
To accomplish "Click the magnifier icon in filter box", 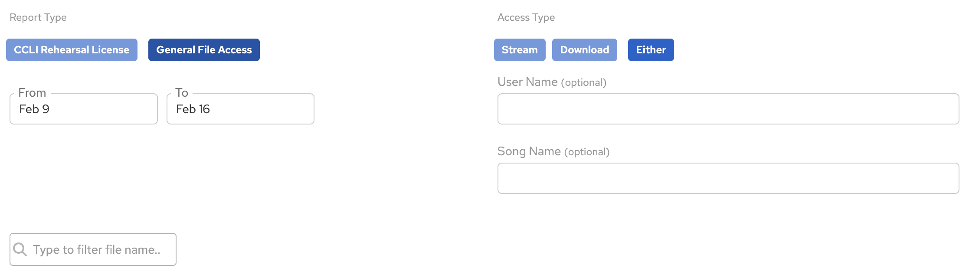I will click(20, 249).
